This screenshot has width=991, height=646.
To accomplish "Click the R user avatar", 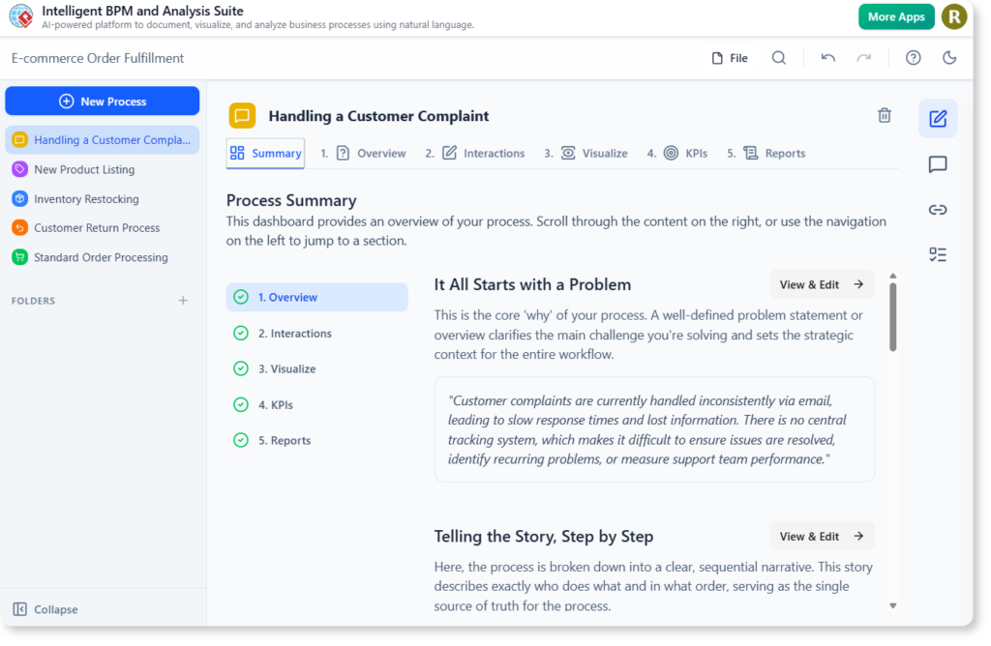I will tap(954, 16).
